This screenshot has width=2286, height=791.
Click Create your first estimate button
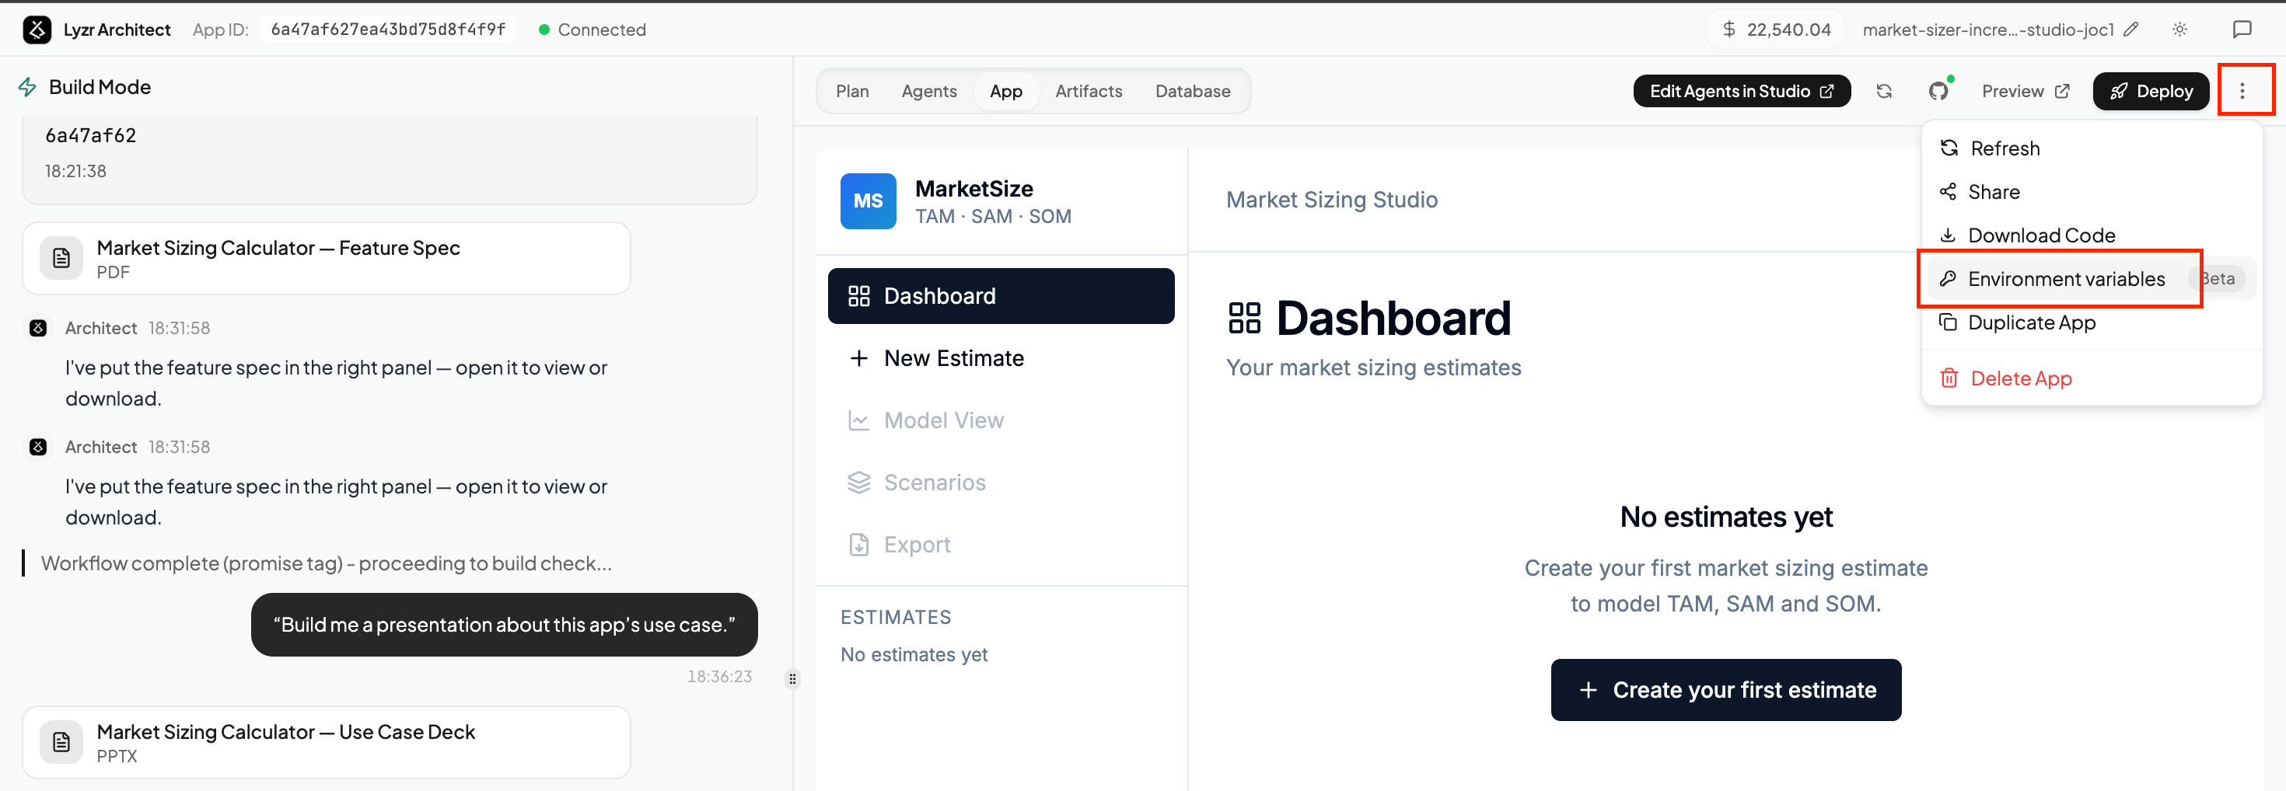pos(1725,690)
